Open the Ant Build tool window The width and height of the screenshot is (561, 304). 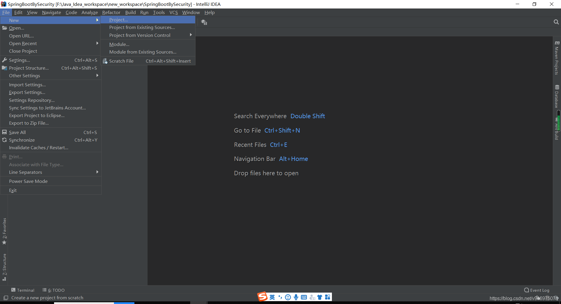coord(556,129)
